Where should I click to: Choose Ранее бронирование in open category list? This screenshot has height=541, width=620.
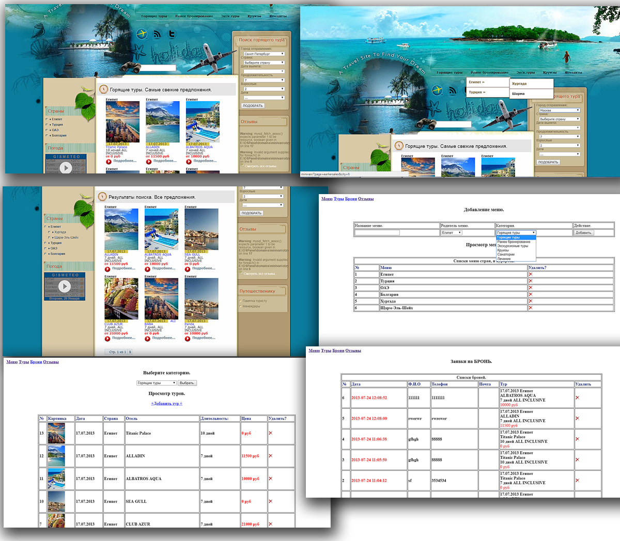point(514,242)
